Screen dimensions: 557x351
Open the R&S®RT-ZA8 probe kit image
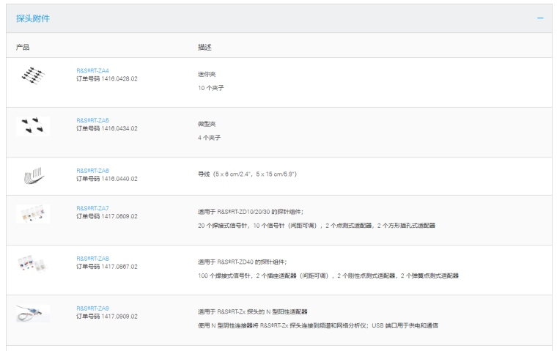click(x=33, y=264)
